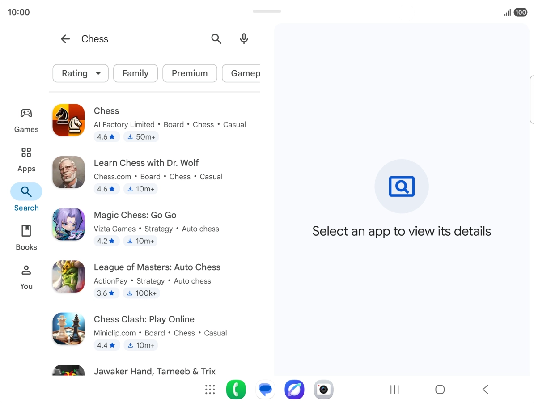Select Chess Clash: Play Online title

tap(144, 319)
